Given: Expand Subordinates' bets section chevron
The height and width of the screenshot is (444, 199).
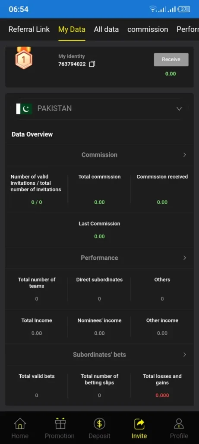Looking at the screenshot, I should [185, 355].
